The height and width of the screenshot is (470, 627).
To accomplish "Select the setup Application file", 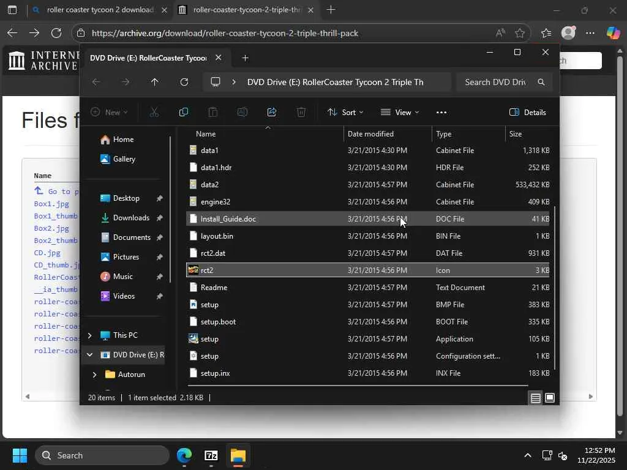I will coord(368,339).
